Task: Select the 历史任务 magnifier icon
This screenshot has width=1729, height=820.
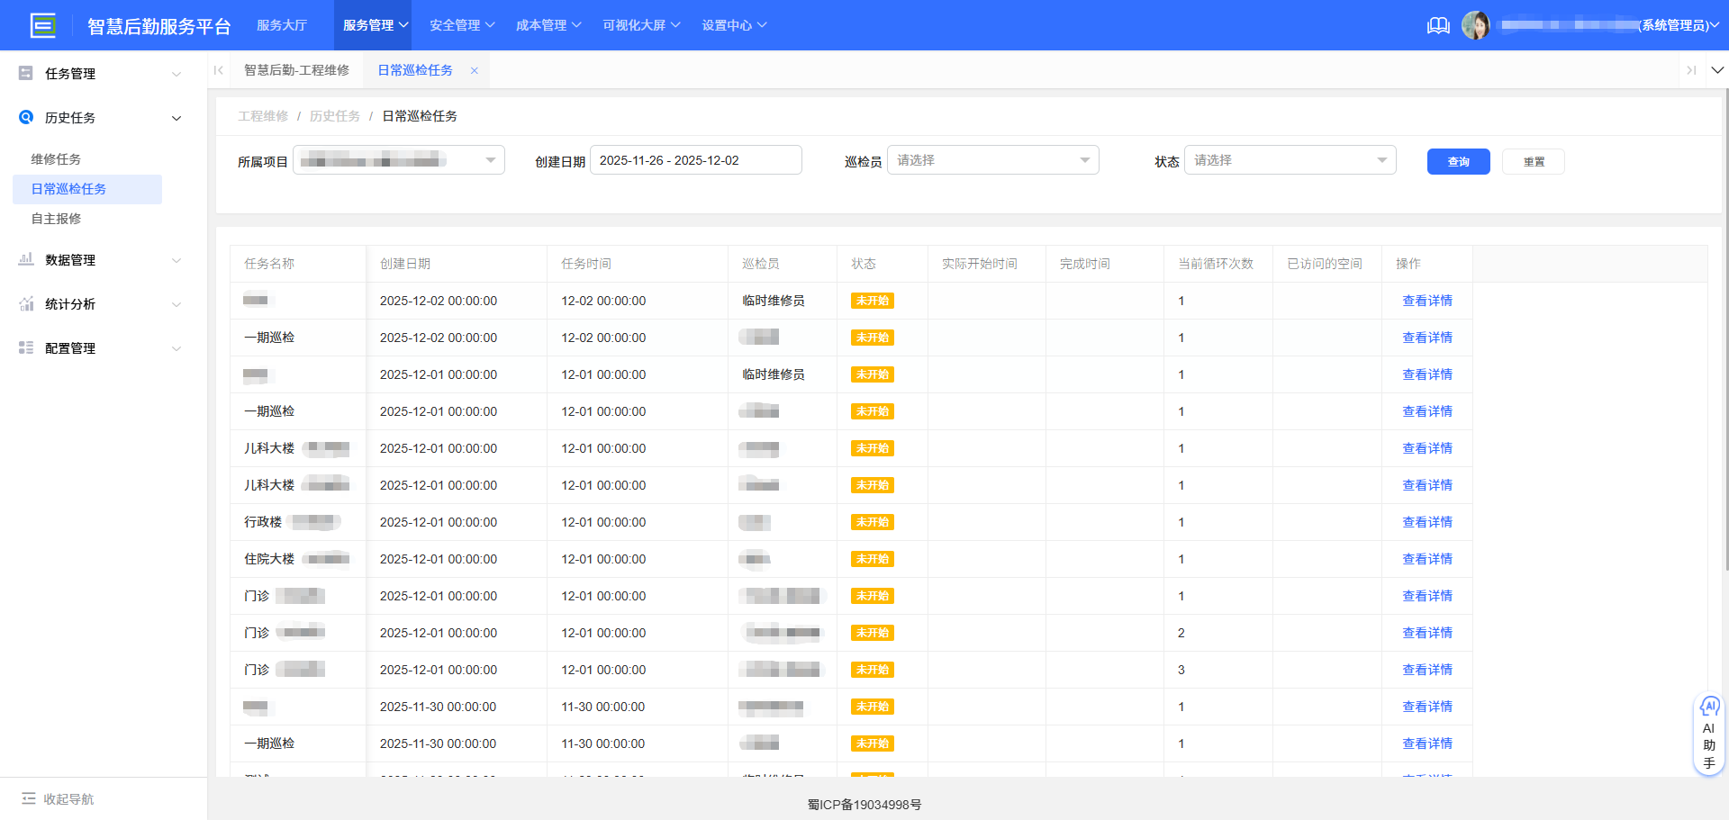Action: pos(25,117)
